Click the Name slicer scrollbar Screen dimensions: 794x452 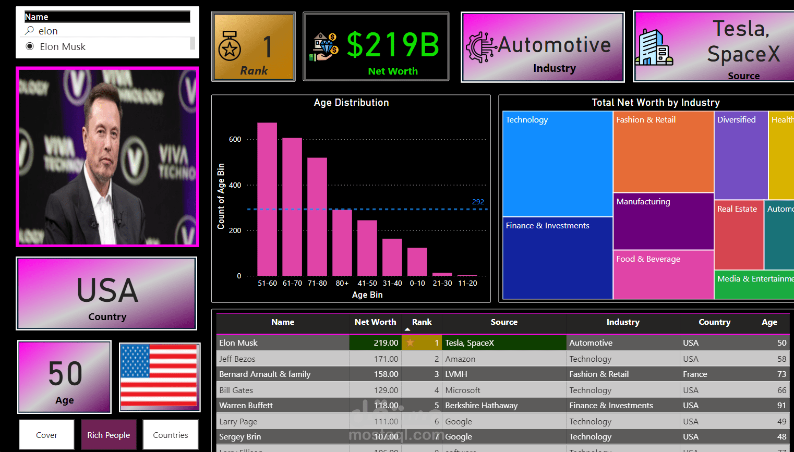click(x=193, y=43)
